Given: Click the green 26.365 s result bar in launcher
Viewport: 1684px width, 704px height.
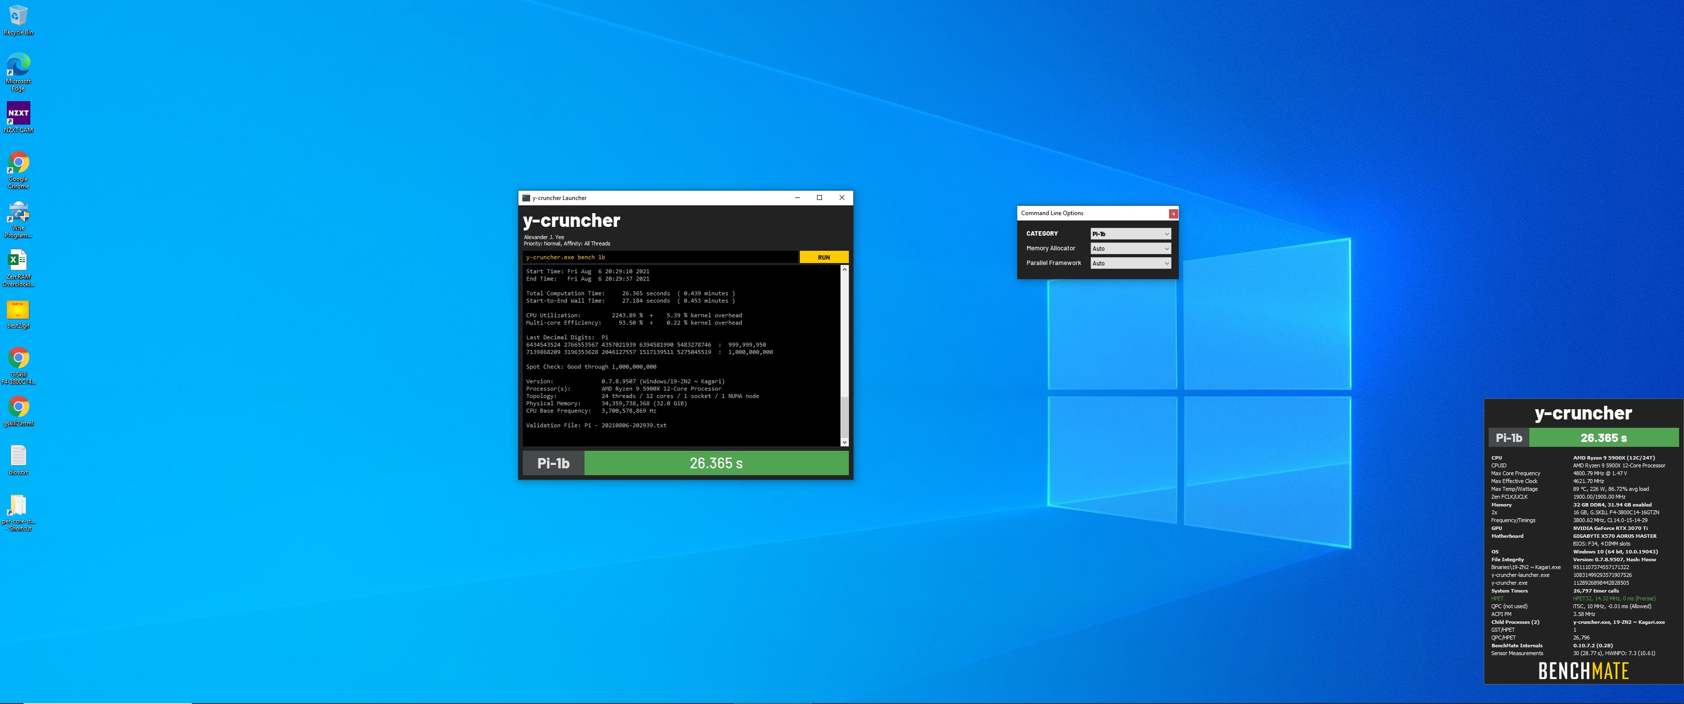Looking at the screenshot, I should pyautogui.click(x=717, y=463).
